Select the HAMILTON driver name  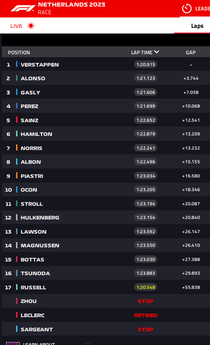tap(36, 134)
